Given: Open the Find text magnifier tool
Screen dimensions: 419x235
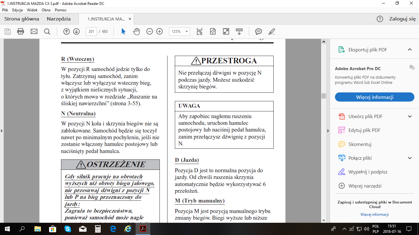Looking at the screenshot, I should (47, 32).
